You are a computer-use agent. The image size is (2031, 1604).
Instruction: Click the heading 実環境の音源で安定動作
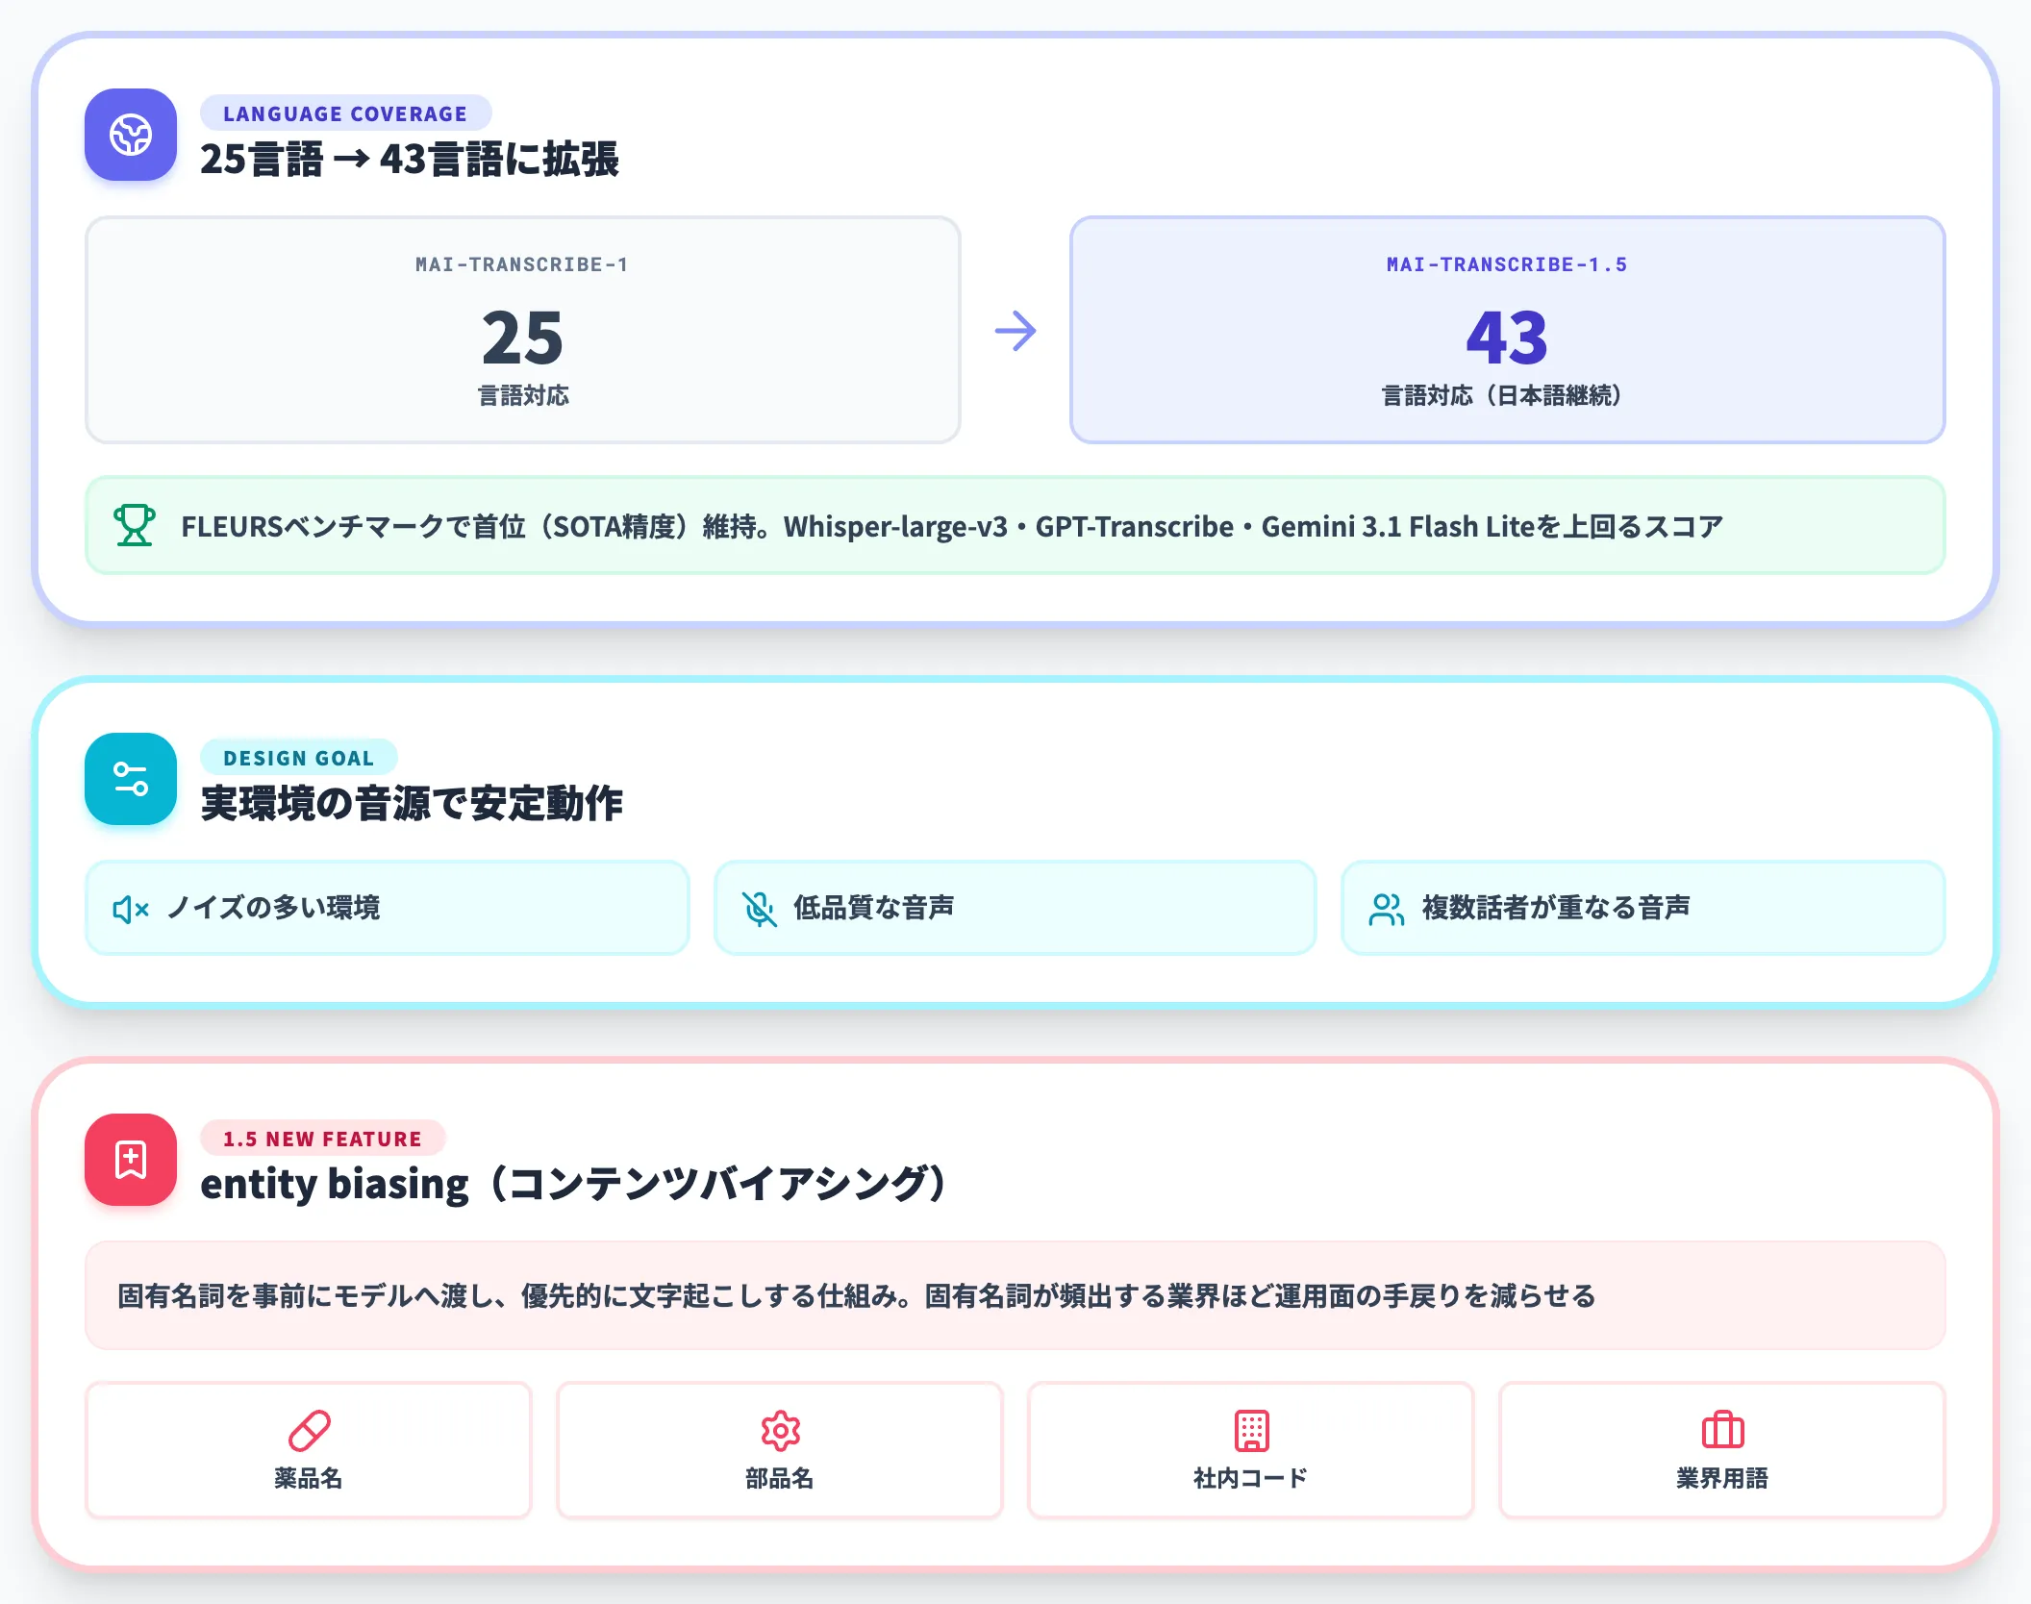(412, 803)
